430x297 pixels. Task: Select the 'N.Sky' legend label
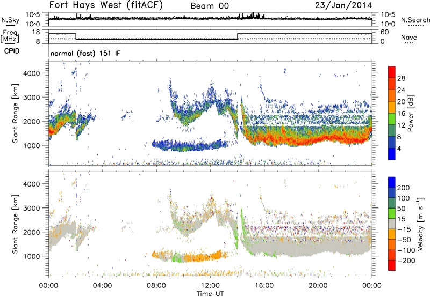(10, 20)
